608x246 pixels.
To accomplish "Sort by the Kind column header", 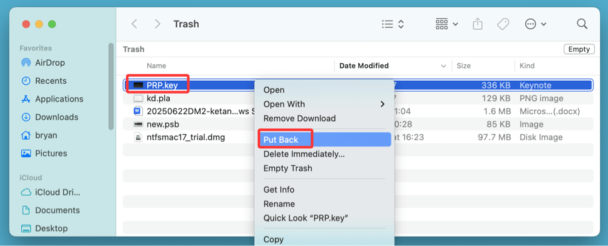I will click(x=527, y=66).
